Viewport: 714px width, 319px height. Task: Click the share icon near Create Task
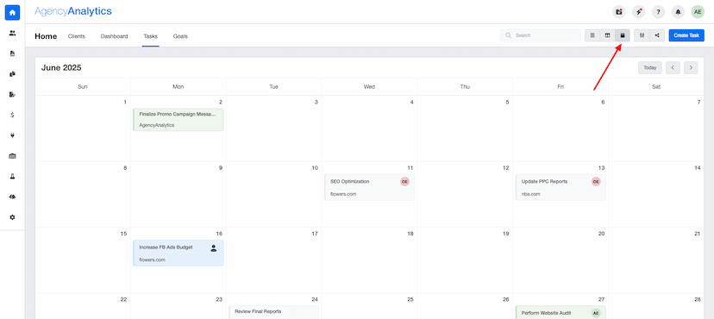(x=657, y=35)
